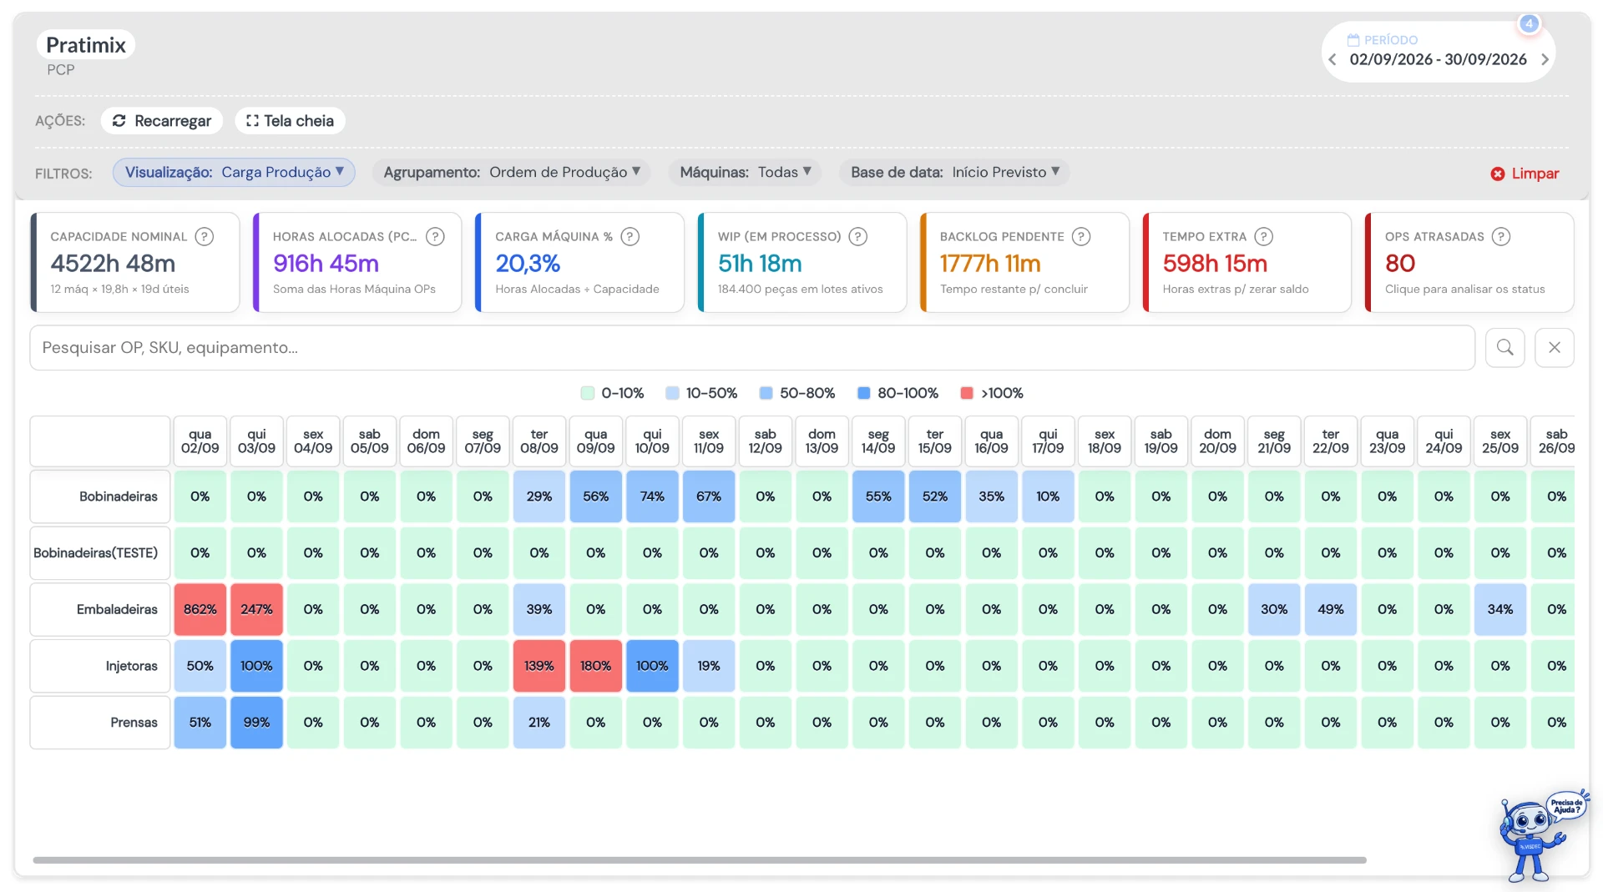1603x892 pixels.
Task: Open the Período date range picker
Action: click(1438, 52)
